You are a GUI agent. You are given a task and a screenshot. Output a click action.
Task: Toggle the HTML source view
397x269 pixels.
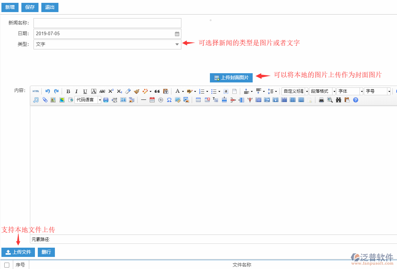click(x=36, y=91)
